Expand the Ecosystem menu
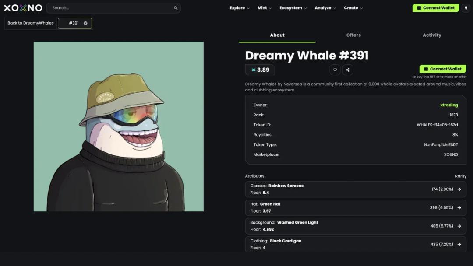This screenshot has width=473, height=266. point(293,8)
